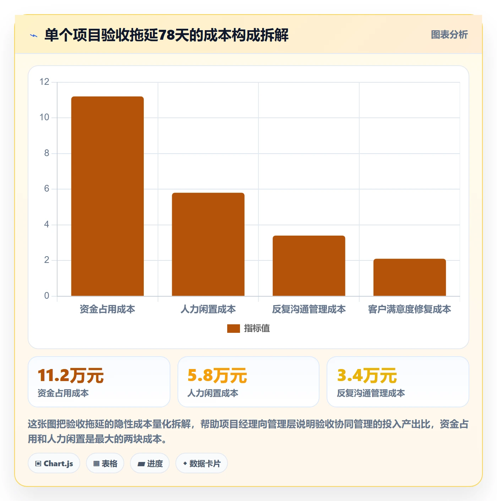The width and height of the screenshot is (497, 501).
Task: Click the y-axis value 6
Action: point(47,189)
